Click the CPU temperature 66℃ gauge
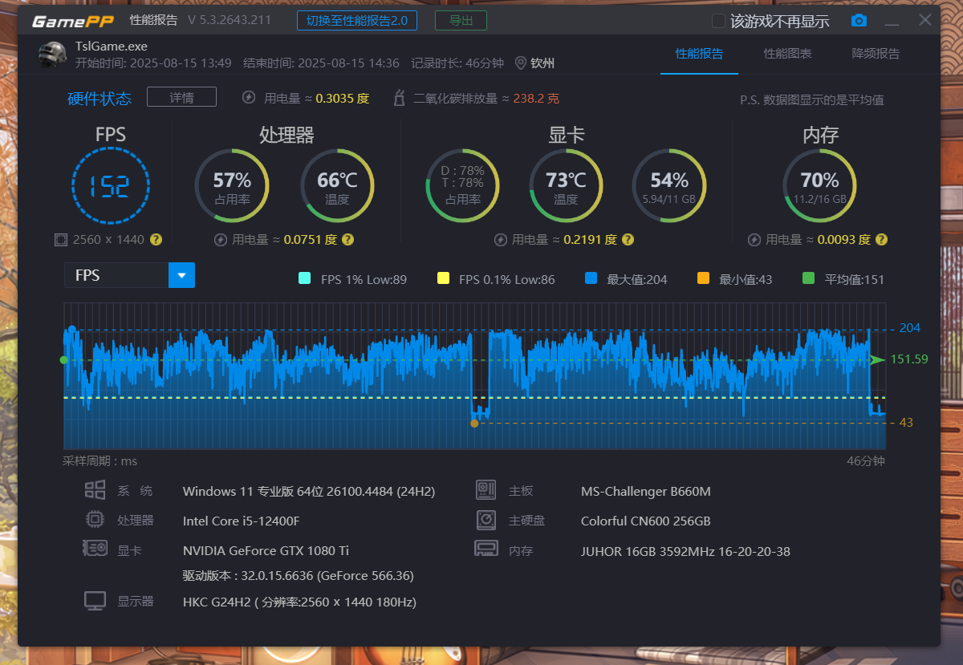This screenshot has width=963, height=665. pyautogui.click(x=337, y=186)
